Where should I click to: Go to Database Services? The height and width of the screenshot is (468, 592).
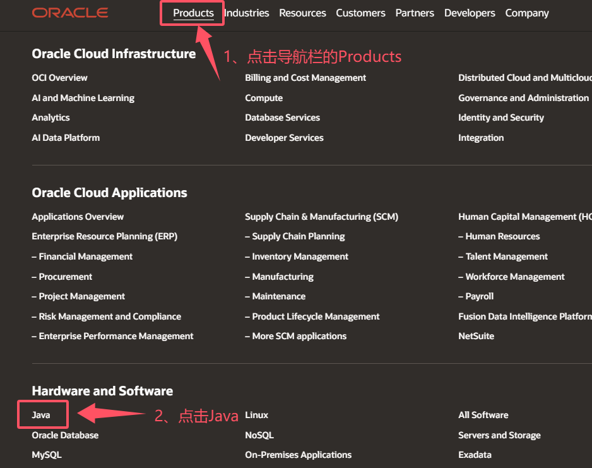tap(282, 118)
